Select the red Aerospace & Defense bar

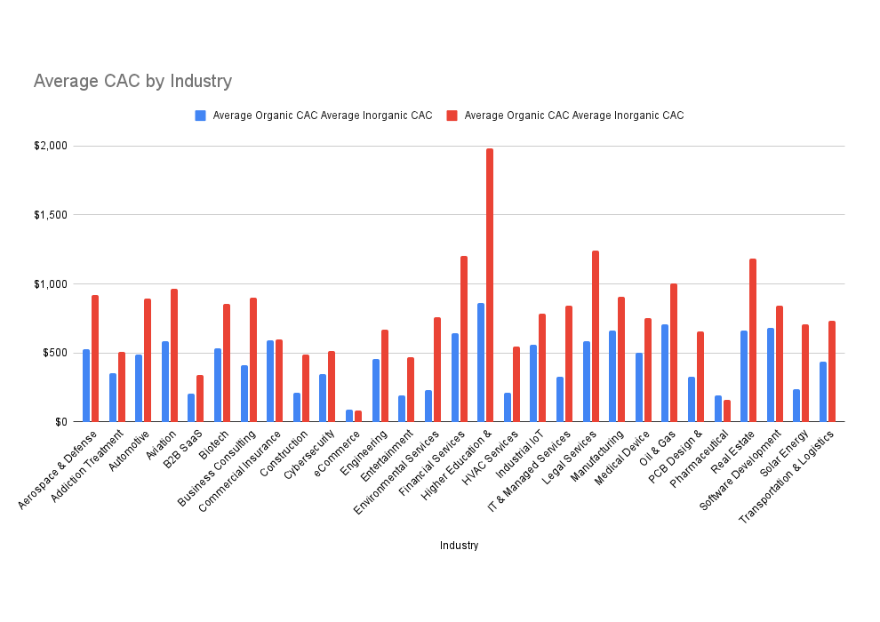(95, 358)
